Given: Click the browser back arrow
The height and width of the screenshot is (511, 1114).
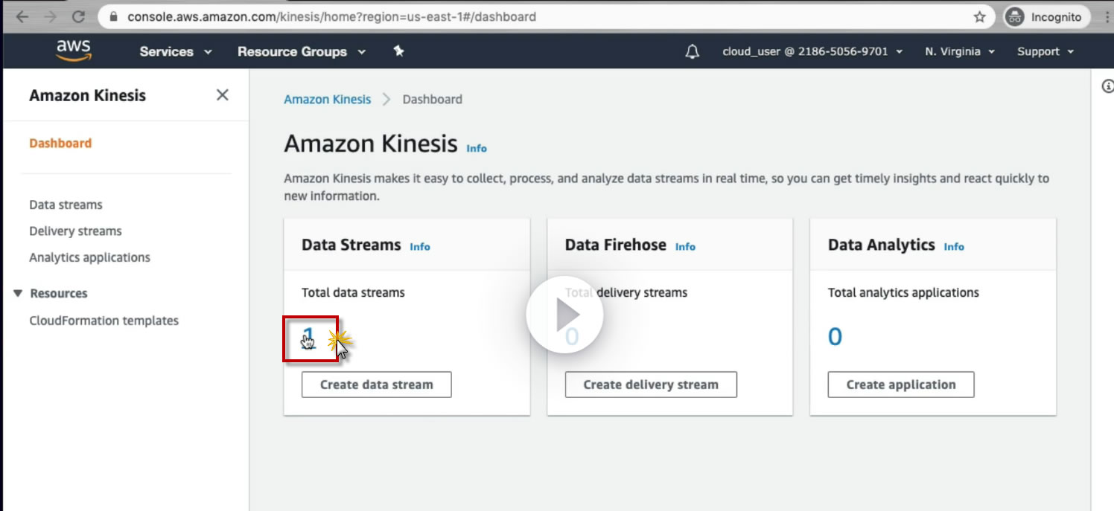Looking at the screenshot, I should tap(22, 16).
